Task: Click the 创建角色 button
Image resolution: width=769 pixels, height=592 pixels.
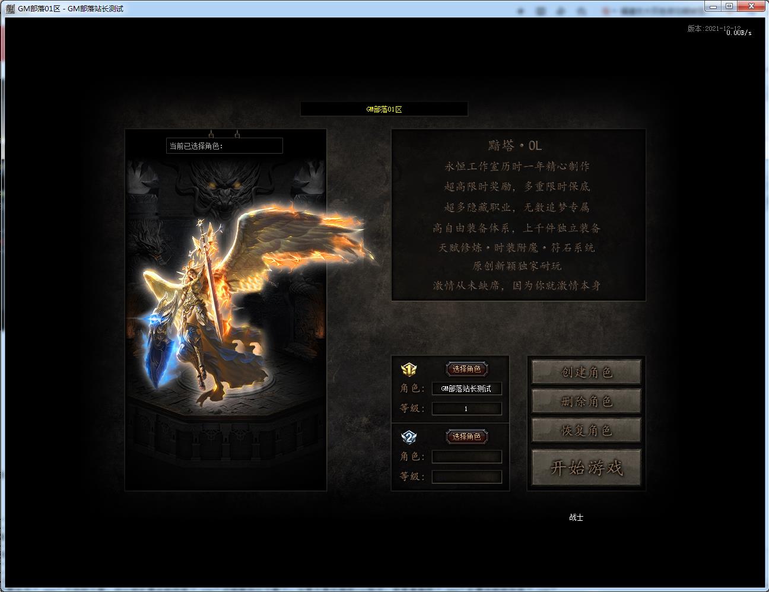Action: click(x=586, y=372)
